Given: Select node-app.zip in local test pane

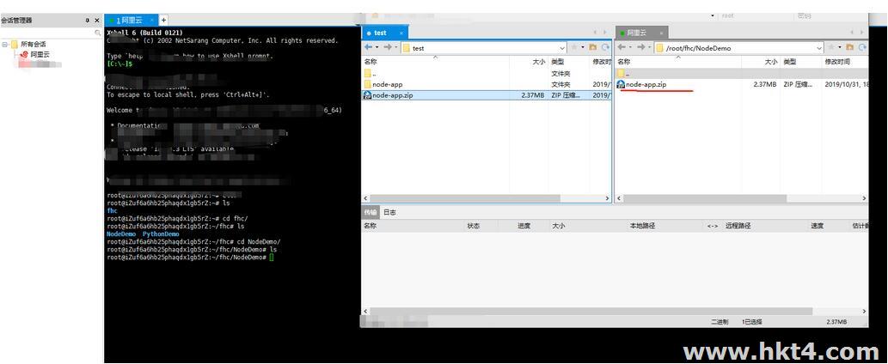Looking at the screenshot, I should [x=487, y=95].
